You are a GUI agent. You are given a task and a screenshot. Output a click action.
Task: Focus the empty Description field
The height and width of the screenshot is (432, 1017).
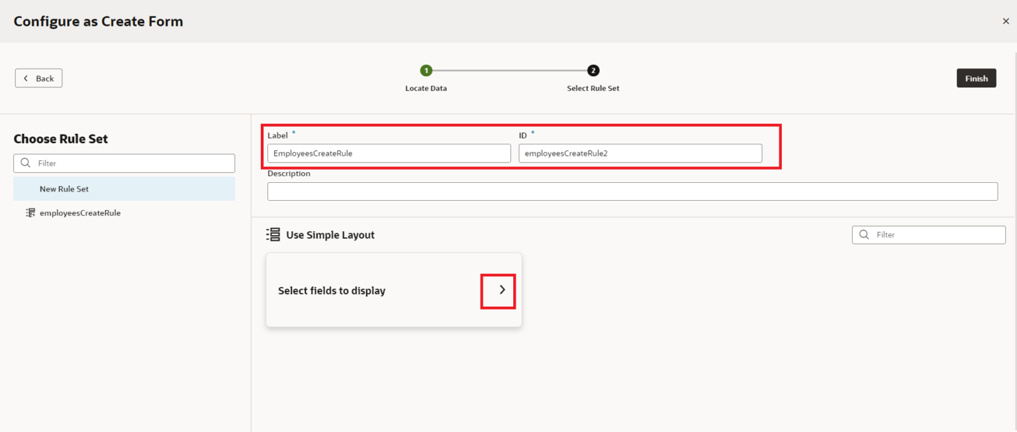coord(632,191)
